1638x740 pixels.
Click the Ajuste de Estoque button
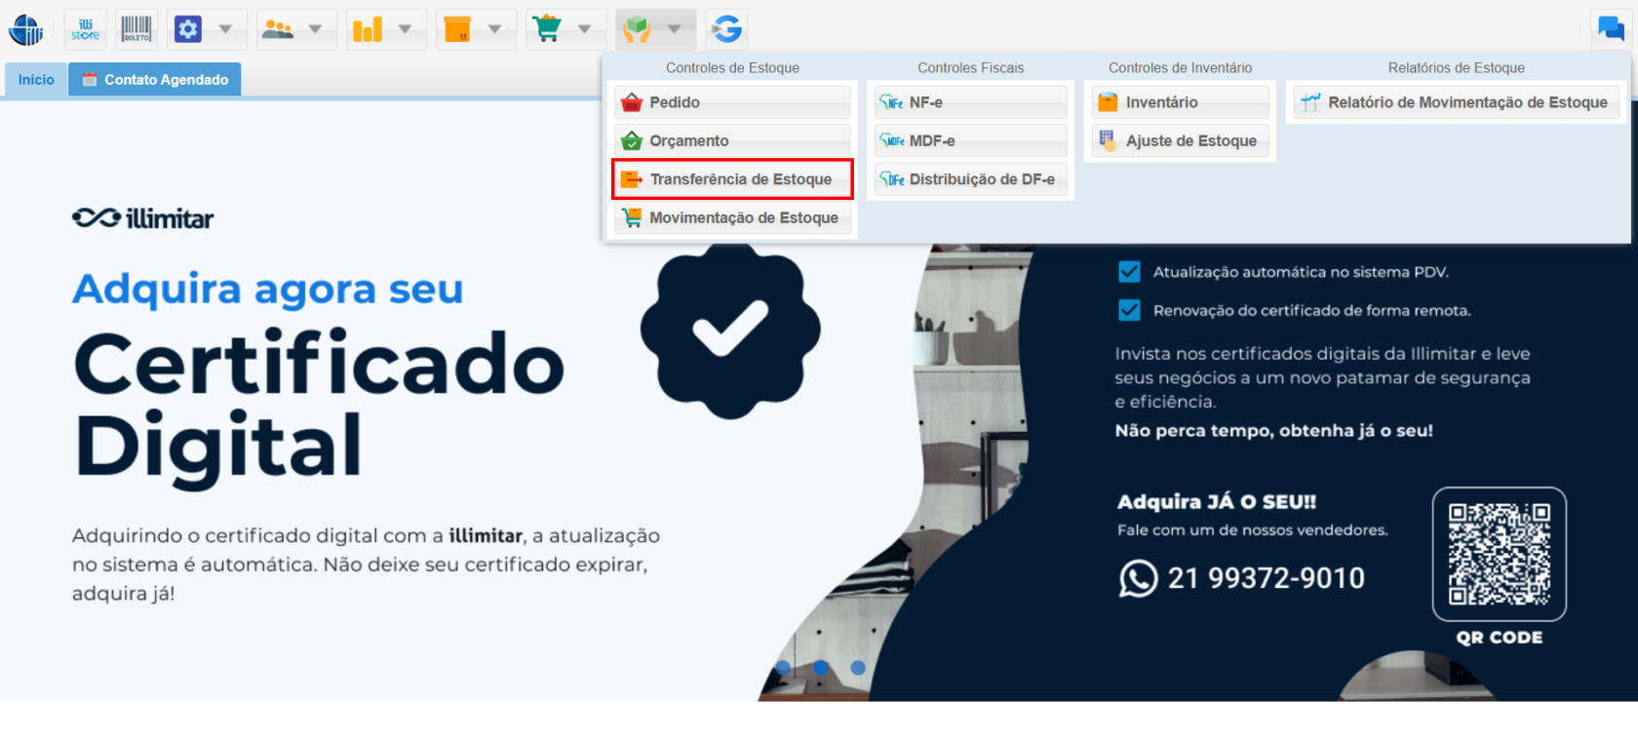[1180, 140]
